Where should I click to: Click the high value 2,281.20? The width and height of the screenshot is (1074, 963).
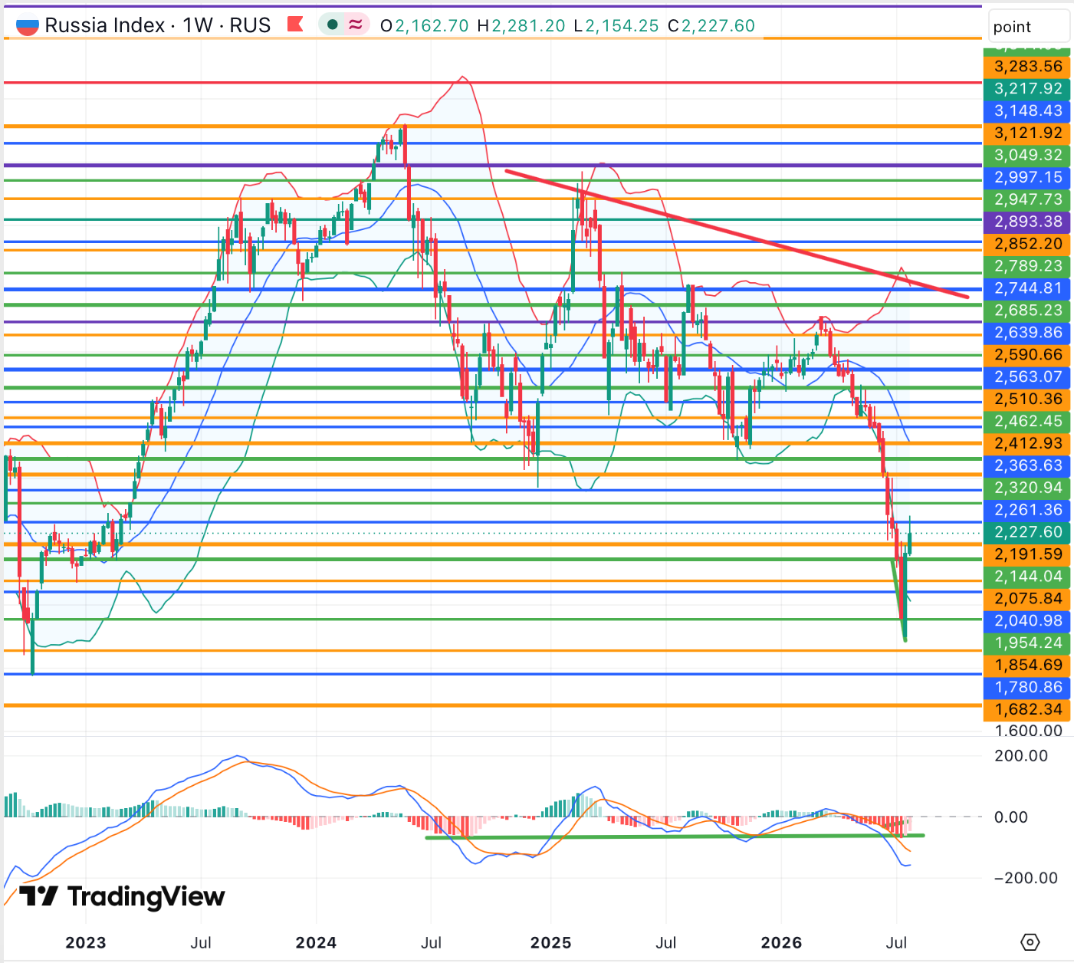coord(528,25)
